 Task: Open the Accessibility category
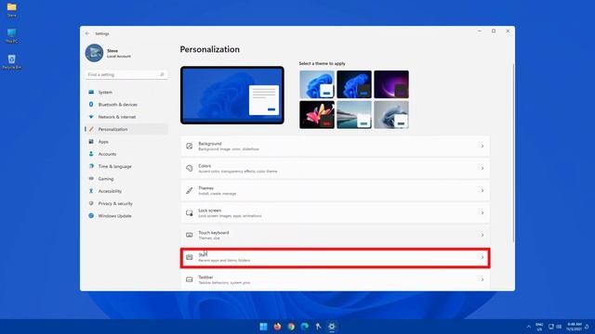(126, 191)
